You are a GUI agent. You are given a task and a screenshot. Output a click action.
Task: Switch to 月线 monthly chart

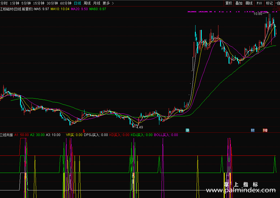[x=97, y=3]
